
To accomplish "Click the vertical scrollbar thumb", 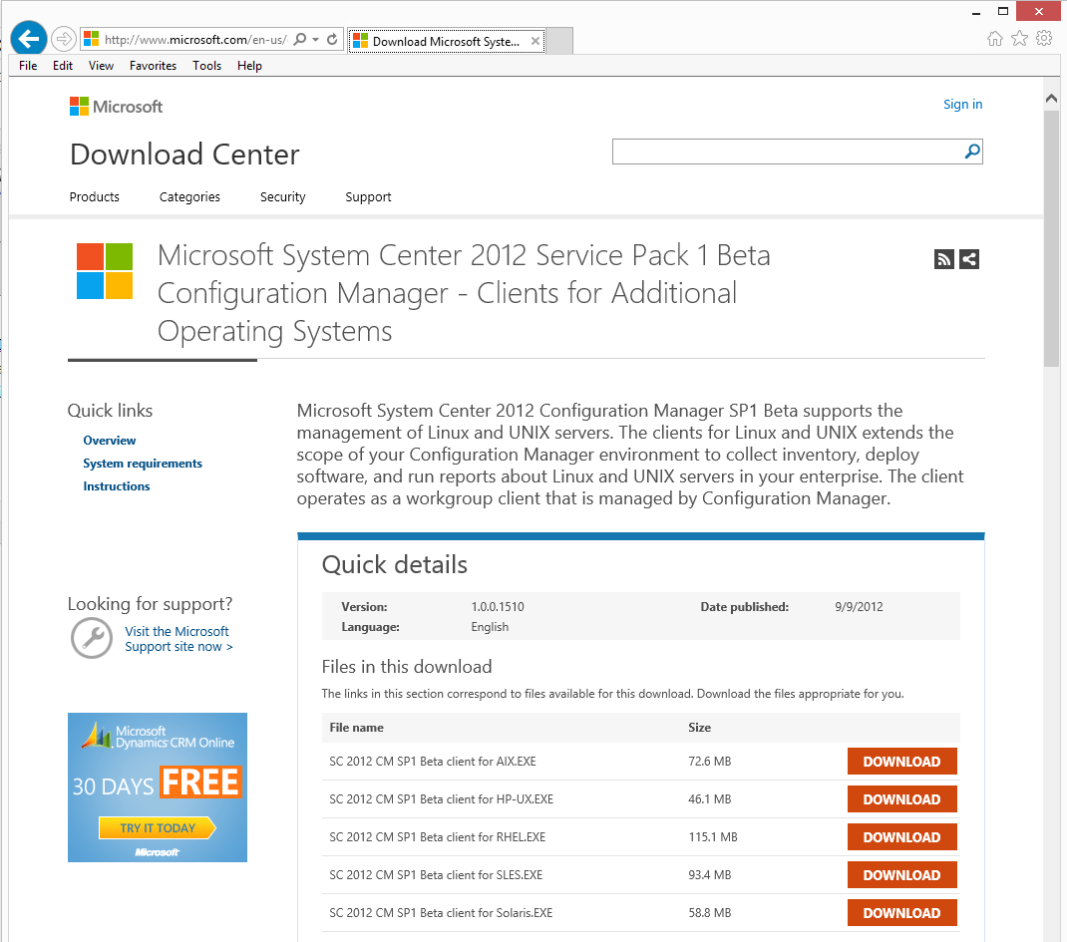I will tap(1051, 238).
